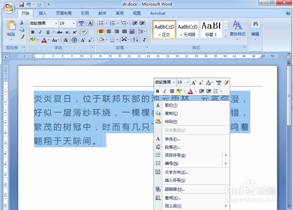The width and height of the screenshot is (293, 210).
Task: Switch to 页面布局 tab
Action: pyautogui.click(x=64, y=13)
